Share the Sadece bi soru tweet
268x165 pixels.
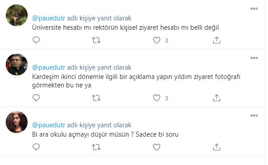click(x=216, y=147)
